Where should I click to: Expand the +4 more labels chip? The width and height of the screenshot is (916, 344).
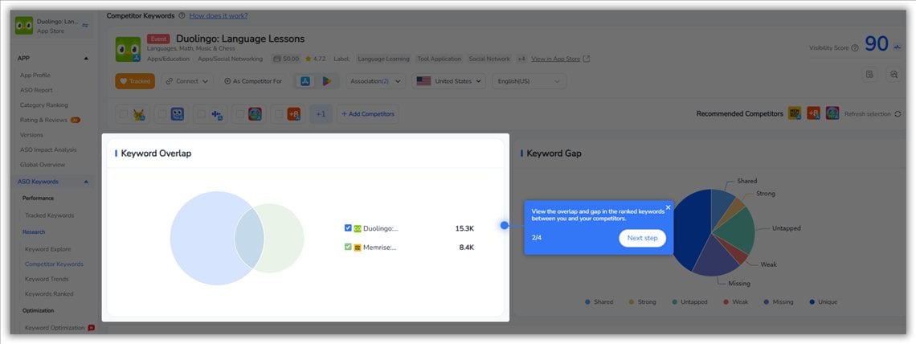coord(521,59)
